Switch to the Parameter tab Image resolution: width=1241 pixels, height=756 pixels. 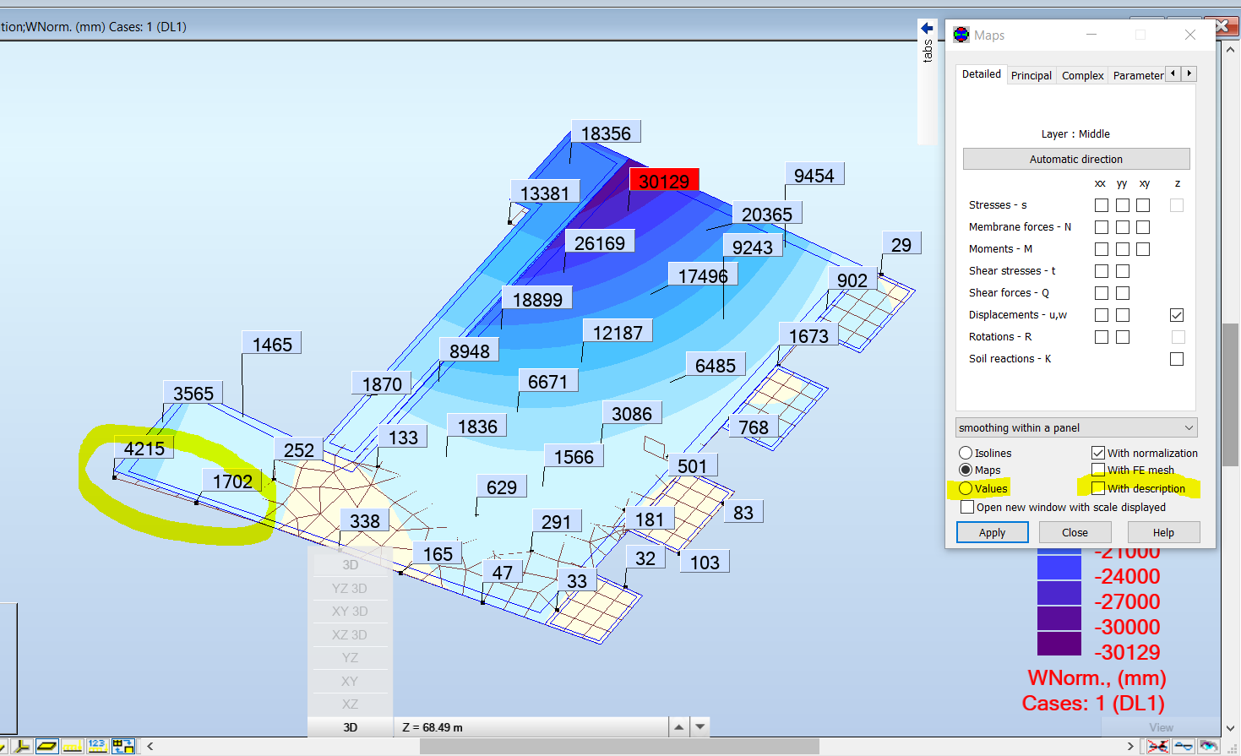pyautogui.click(x=1137, y=75)
